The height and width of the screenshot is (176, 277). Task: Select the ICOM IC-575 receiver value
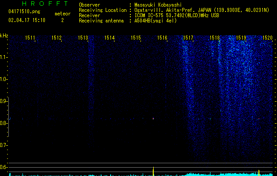pyautogui.click(x=177, y=15)
